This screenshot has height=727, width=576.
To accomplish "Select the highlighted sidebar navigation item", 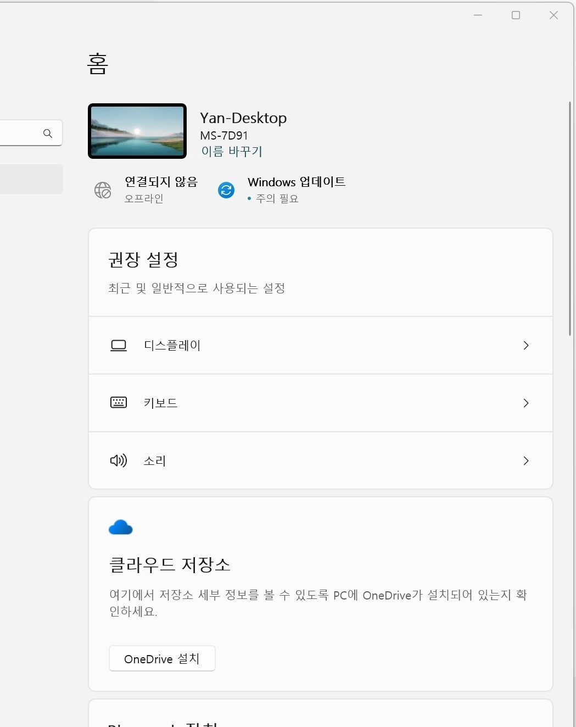I will (x=30, y=179).
